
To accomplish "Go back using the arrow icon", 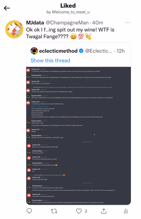I will pos(7,8).
